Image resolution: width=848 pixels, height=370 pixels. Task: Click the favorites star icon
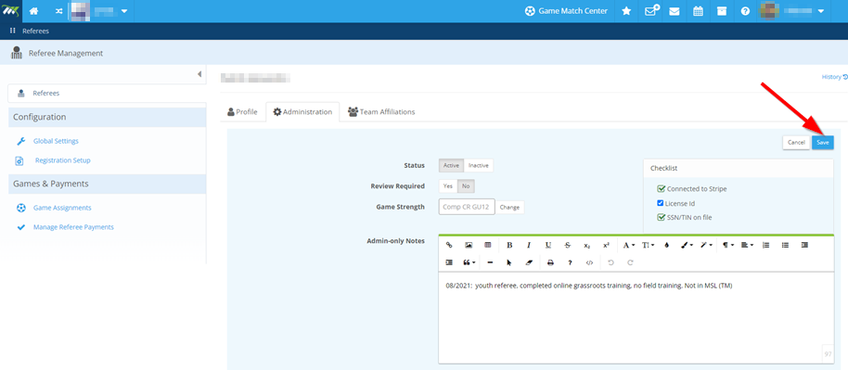coord(626,11)
